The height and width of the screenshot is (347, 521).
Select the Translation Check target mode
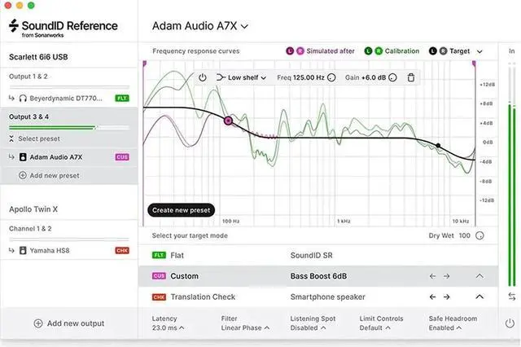[x=201, y=297]
